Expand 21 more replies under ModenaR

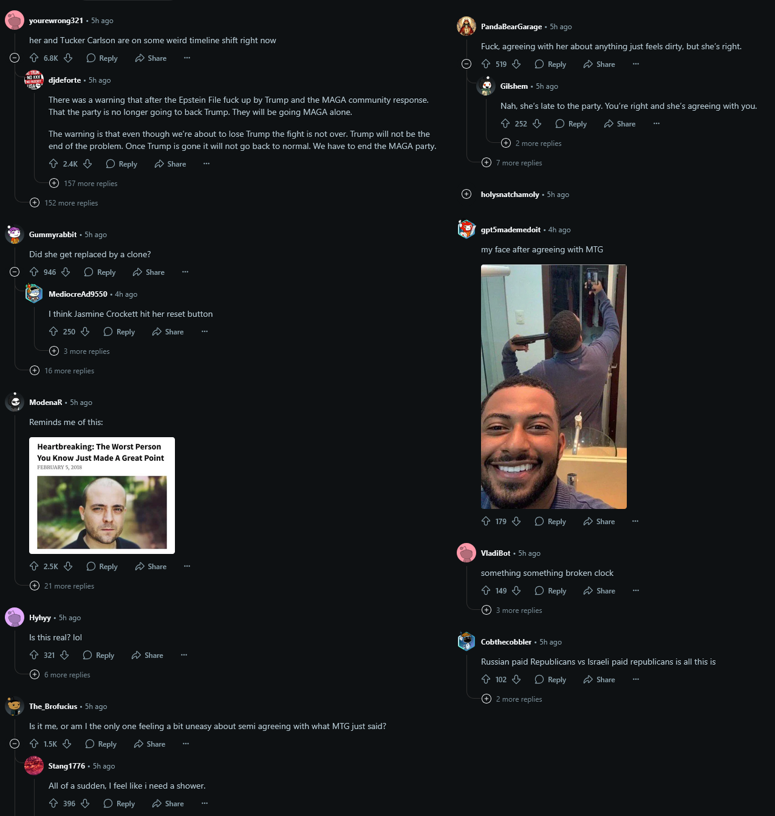[x=63, y=586]
